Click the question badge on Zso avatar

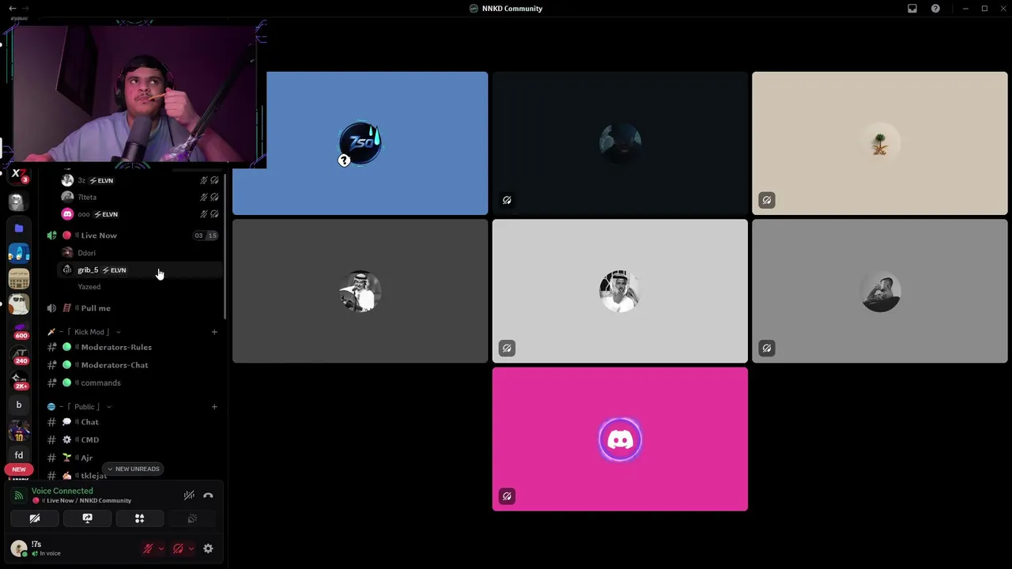pos(344,160)
